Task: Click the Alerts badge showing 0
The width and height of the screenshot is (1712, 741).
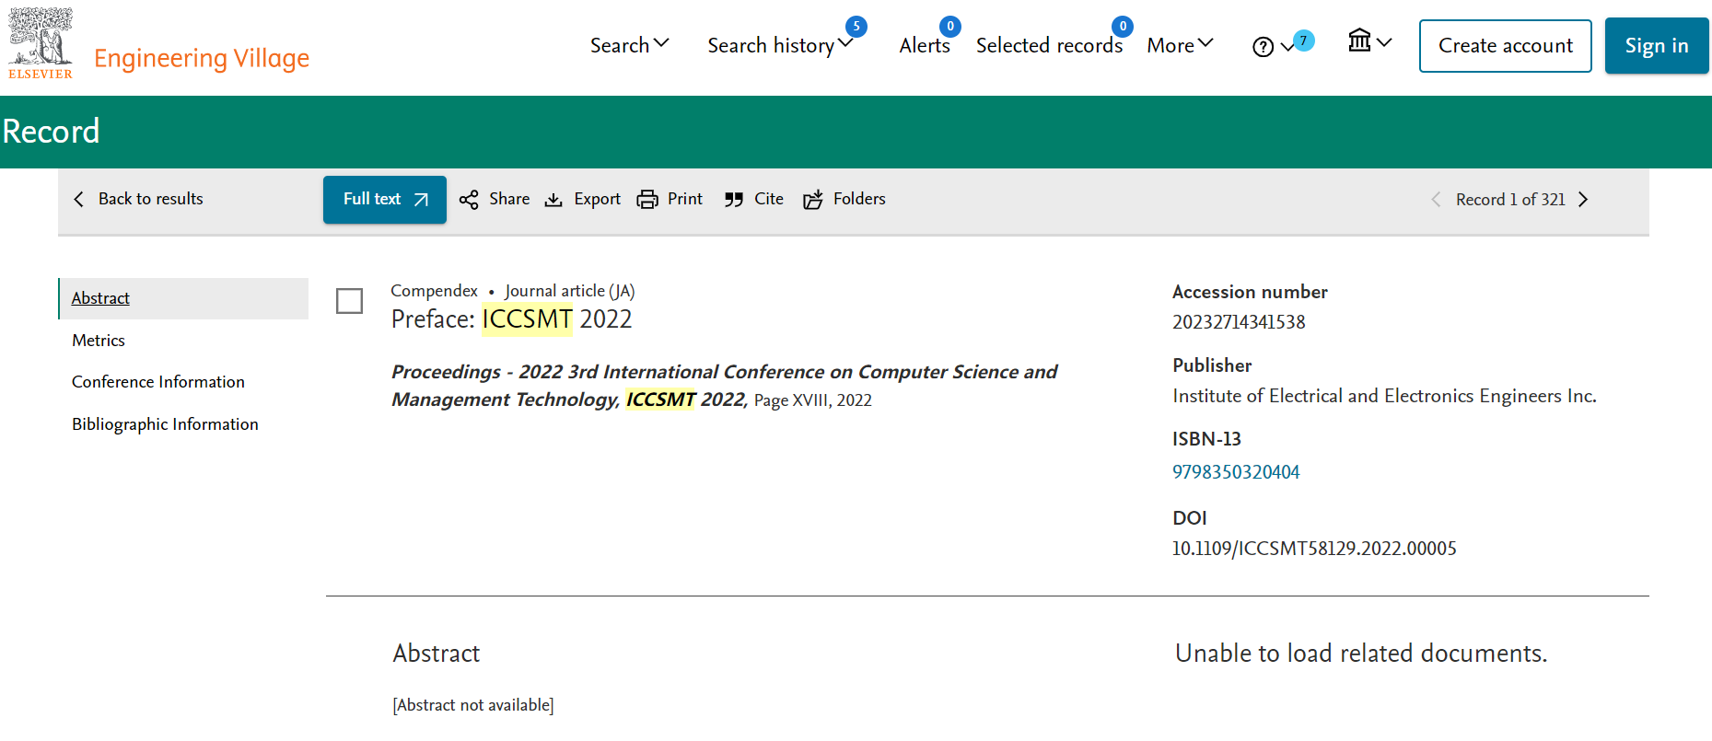Action: [950, 26]
